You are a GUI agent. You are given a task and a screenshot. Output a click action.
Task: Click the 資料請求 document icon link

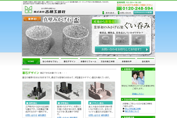click(x=109, y=13)
